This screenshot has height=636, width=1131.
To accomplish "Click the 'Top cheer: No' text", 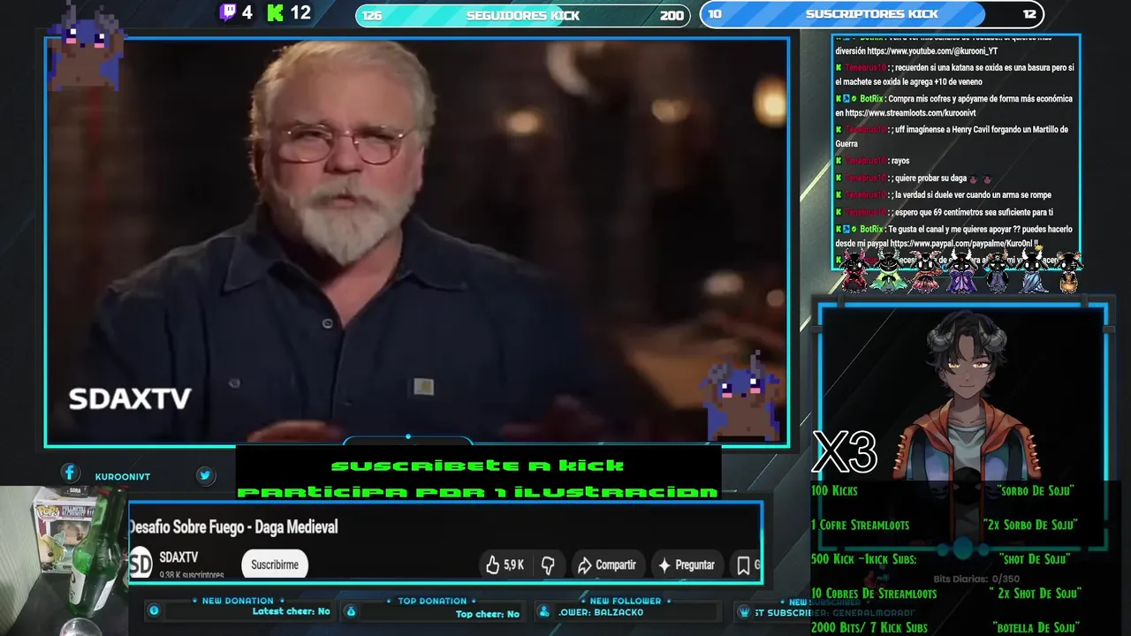I will click(488, 614).
